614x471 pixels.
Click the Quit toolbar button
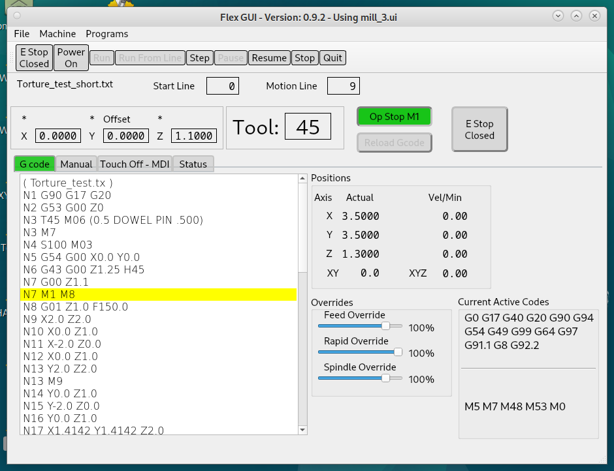333,58
